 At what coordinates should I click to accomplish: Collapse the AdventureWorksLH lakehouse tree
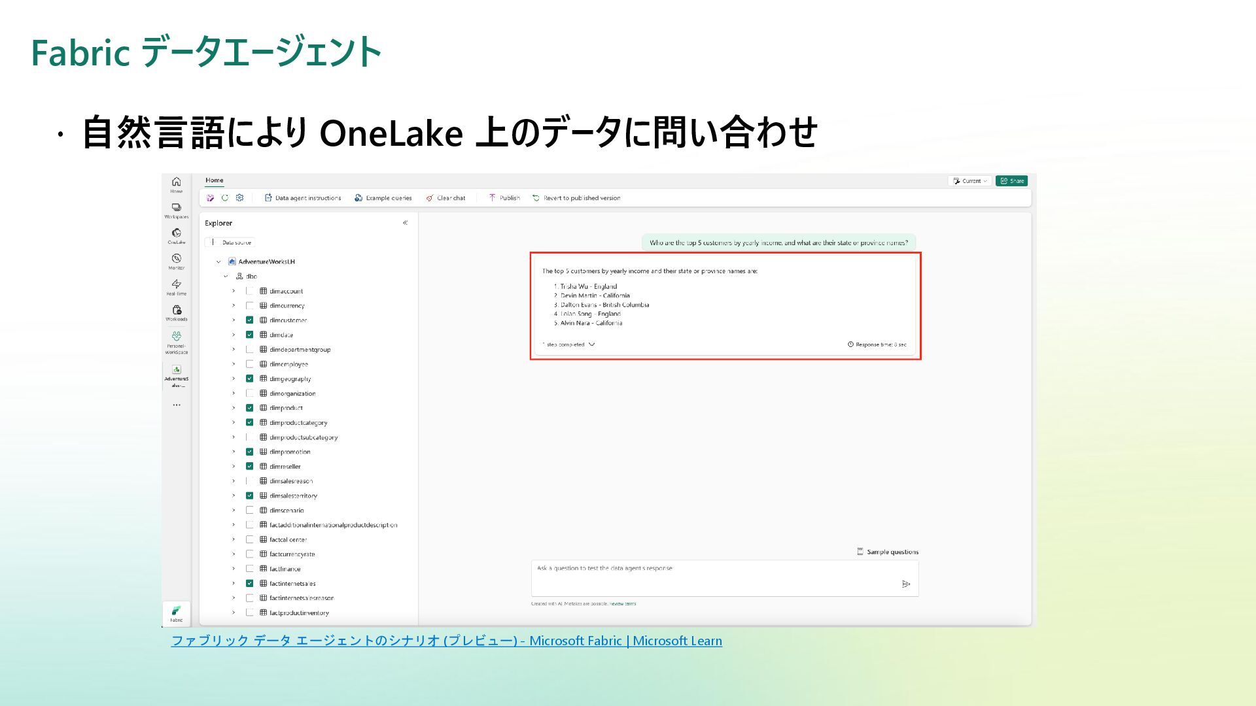pos(218,261)
